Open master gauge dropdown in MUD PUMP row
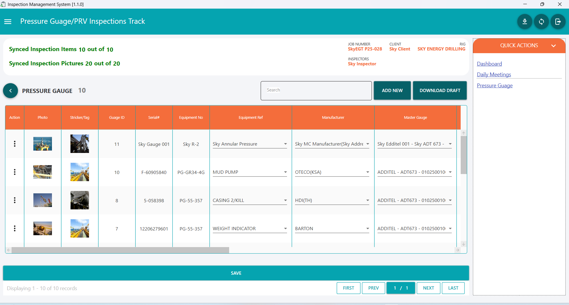569x305 pixels. [414, 172]
